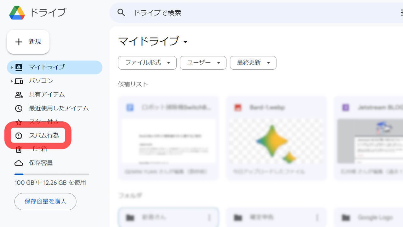
Task: Open the マイドライブ heading dropdown arrow
Action: click(x=185, y=42)
